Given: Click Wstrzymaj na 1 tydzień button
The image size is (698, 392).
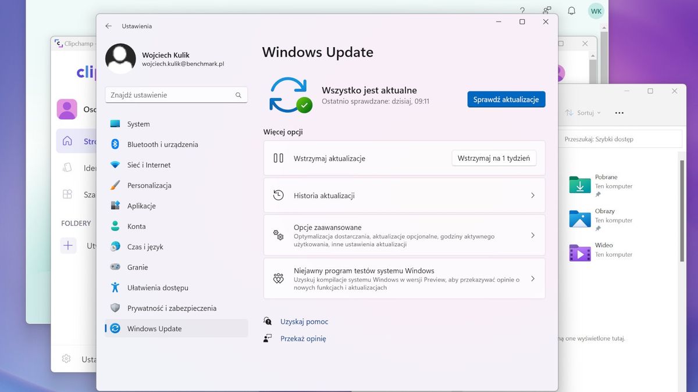Looking at the screenshot, I should [494, 158].
